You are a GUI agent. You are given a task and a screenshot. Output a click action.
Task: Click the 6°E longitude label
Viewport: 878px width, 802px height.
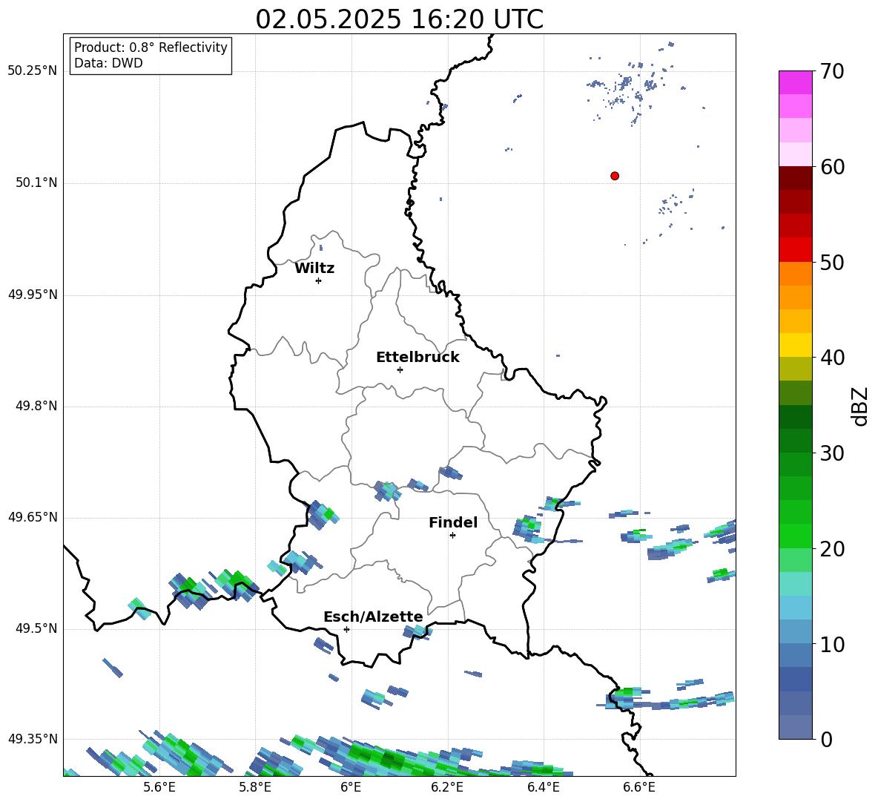[x=351, y=787]
